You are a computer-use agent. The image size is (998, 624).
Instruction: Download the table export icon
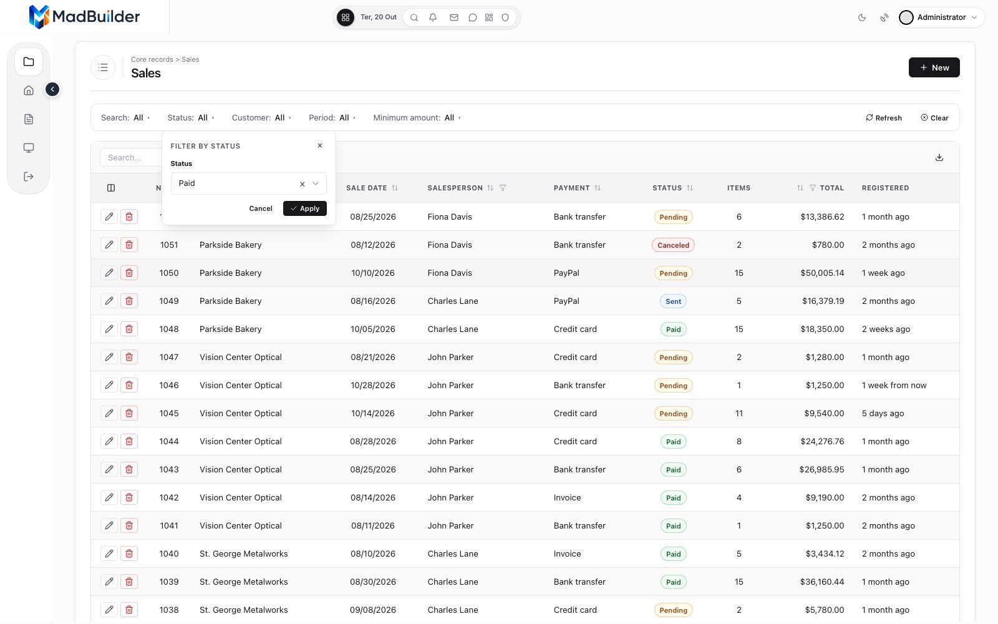tap(939, 157)
